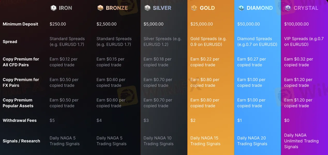Click the Minimum Deposit row label
Image resolution: width=328 pixels, height=155 pixels.
pos(20,24)
